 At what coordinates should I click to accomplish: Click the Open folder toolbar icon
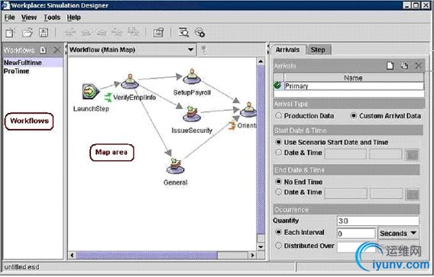click(28, 33)
